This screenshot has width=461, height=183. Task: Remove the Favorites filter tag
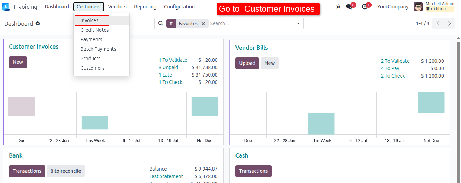pyautogui.click(x=203, y=24)
